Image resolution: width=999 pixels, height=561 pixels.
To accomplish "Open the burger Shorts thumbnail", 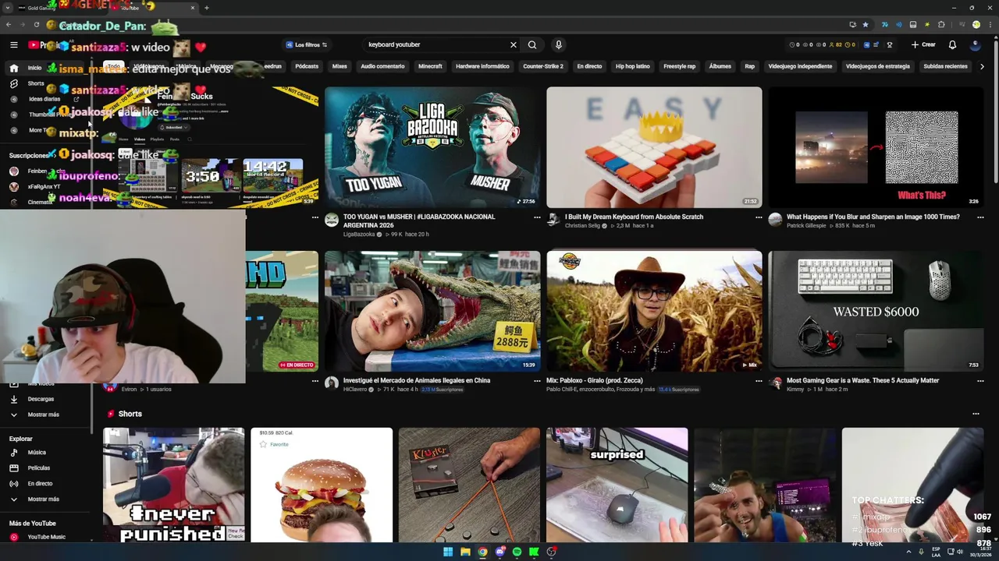I will (x=322, y=485).
